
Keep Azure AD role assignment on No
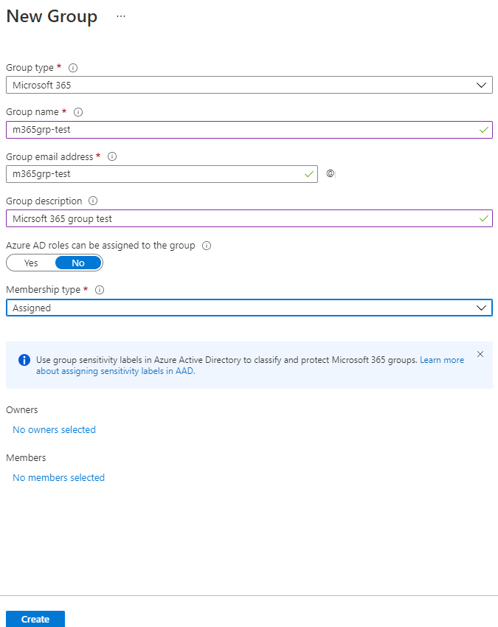point(77,263)
